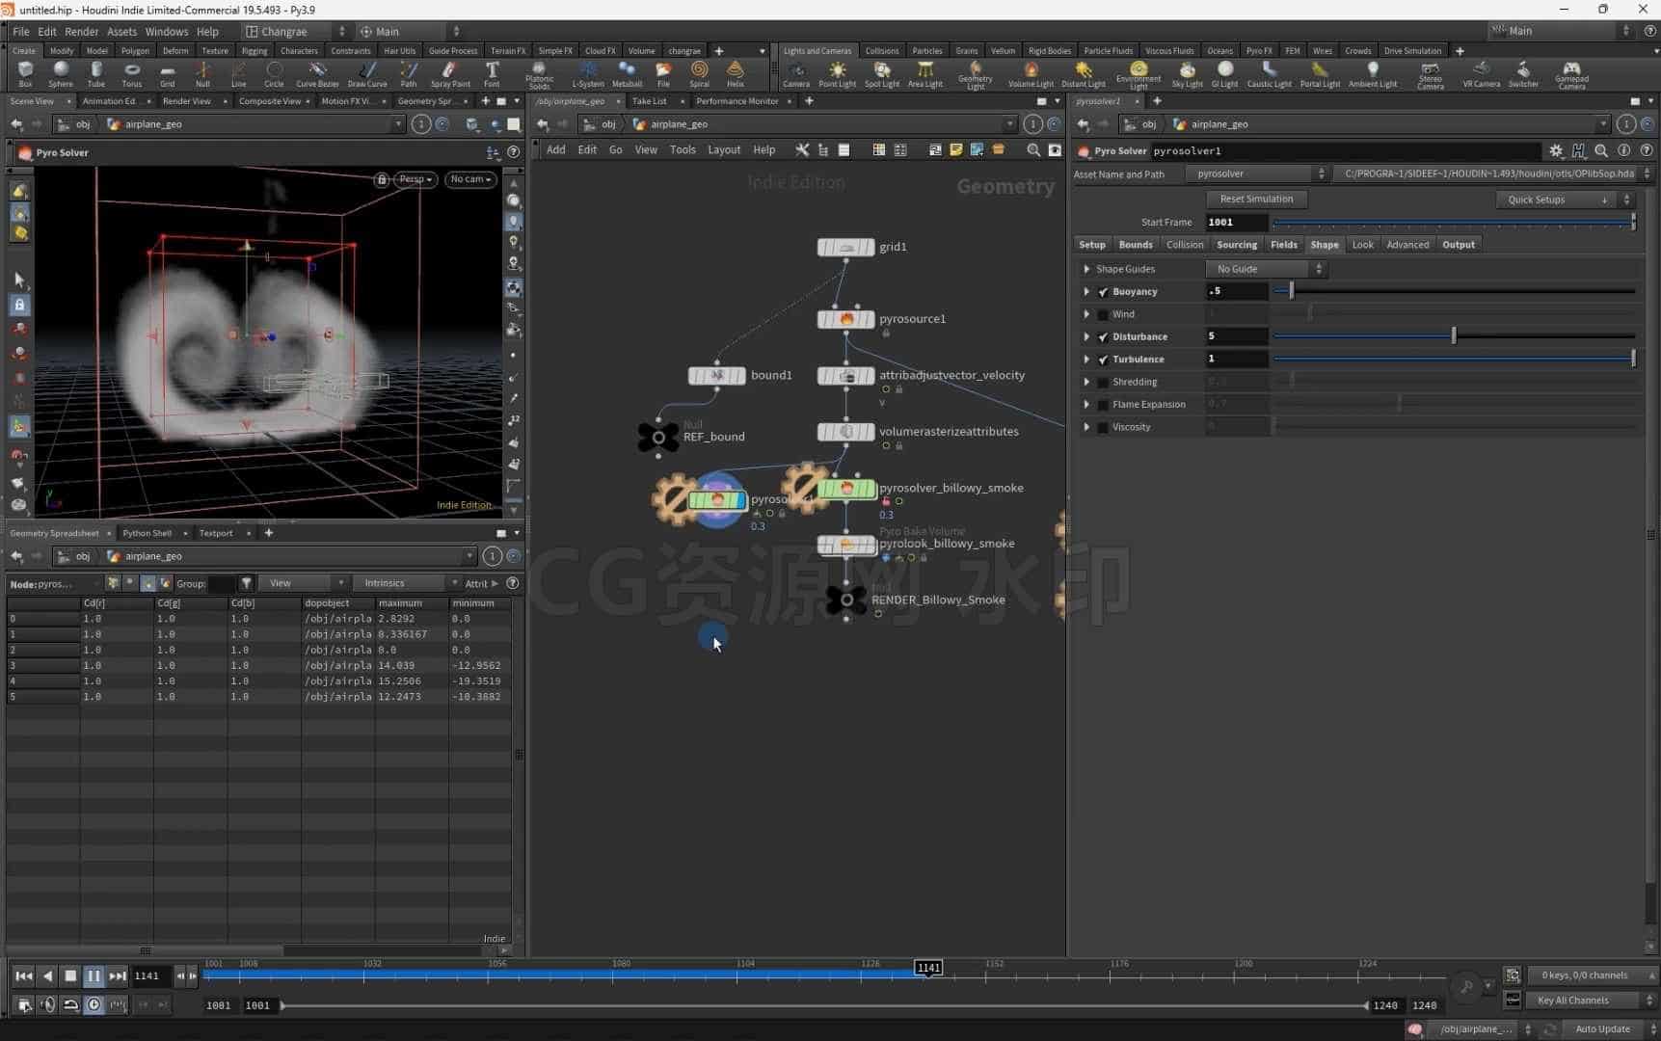Enable the Shredding checkbox
The height and width of the screenshot is (1041, 1661).
[x=1103, y=383]
